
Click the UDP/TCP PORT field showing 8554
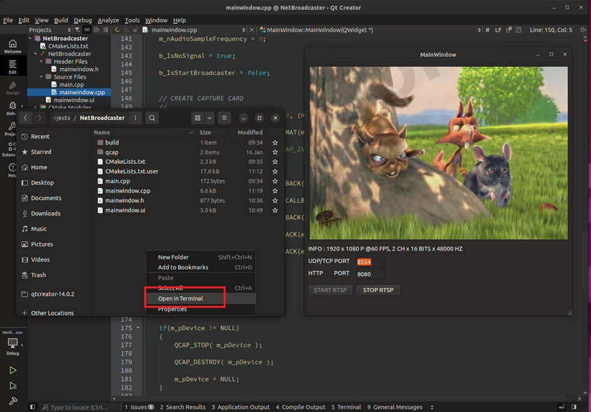tap(369, 262)
